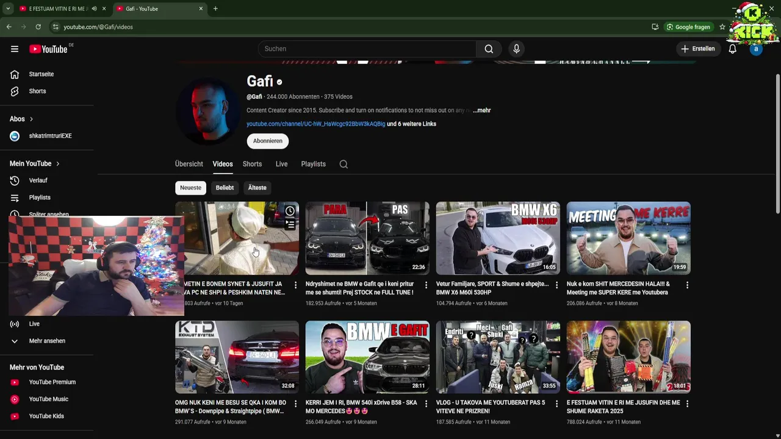Screen dimensions: 781x439
Task: Open the youtube.com/channel link
Action: (316, 124)
